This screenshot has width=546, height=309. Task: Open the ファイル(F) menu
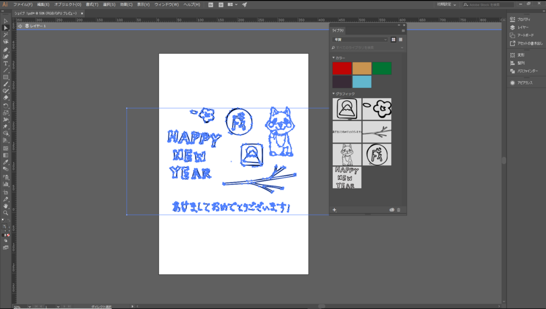[x=23, y=4]
